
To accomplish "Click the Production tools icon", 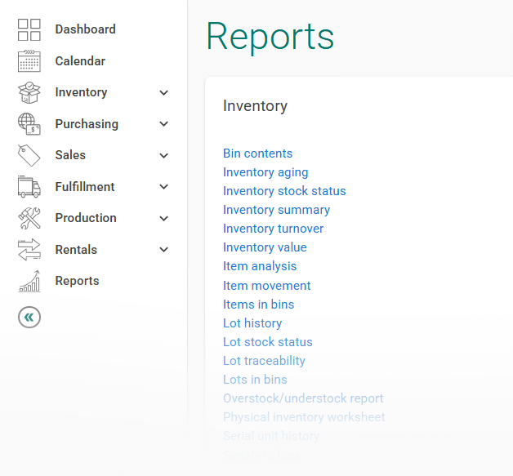I will [x=29, y=218].
